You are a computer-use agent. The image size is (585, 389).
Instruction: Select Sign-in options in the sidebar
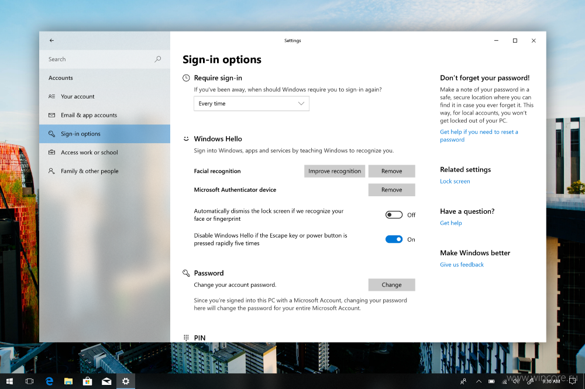(105, 134)
